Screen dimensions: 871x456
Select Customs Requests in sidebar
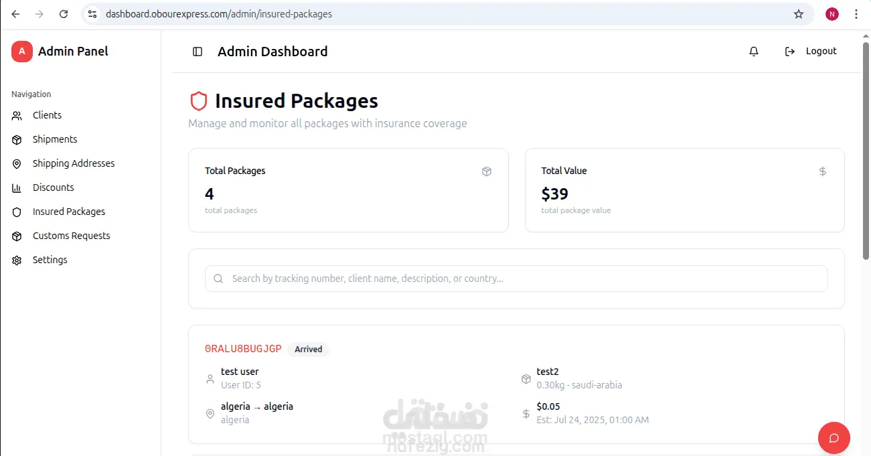click(72, 236)
